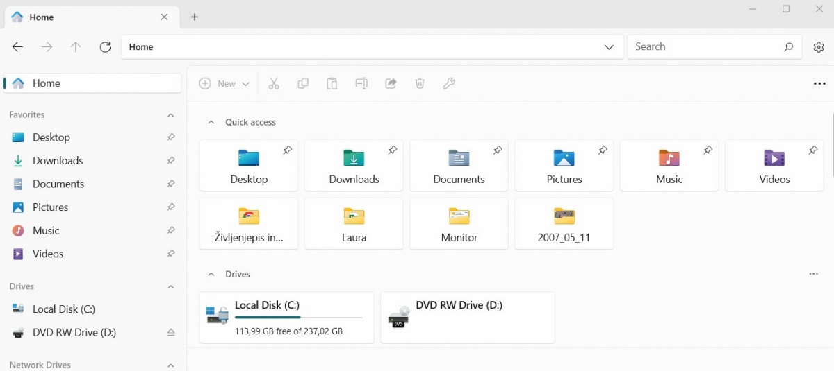Unpin Documents from sidebar Favorites

point(171,184)
